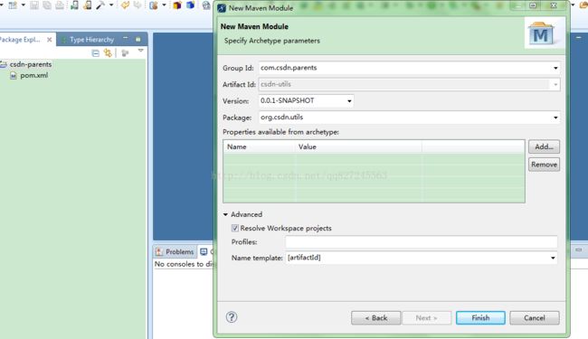Click the New wizard toolbar icon

[13, 5]
